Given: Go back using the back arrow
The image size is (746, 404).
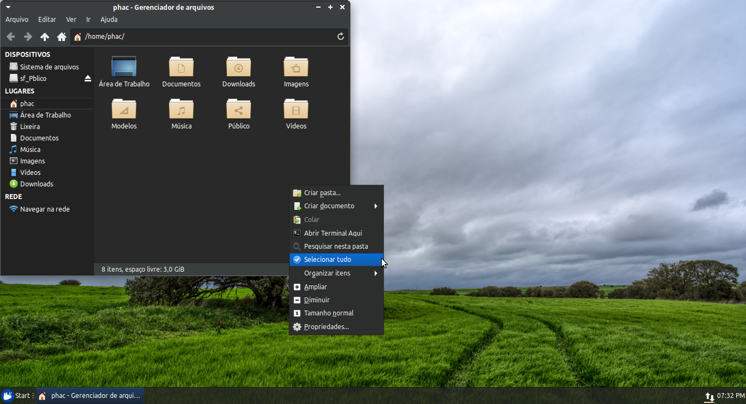Looking at the screenshot, I should [10, 37].
